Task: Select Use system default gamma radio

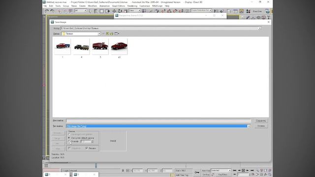Action: [x=69, y=138]
